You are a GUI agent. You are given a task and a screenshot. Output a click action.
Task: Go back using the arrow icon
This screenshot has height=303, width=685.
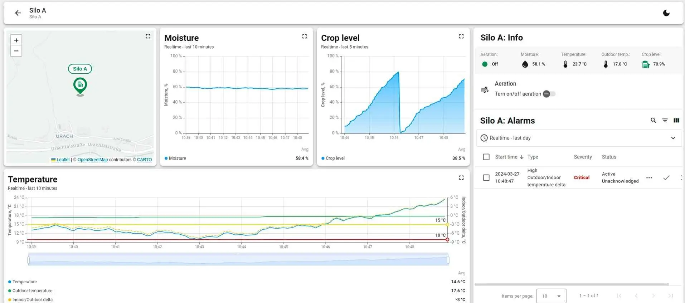coord(18,13)
